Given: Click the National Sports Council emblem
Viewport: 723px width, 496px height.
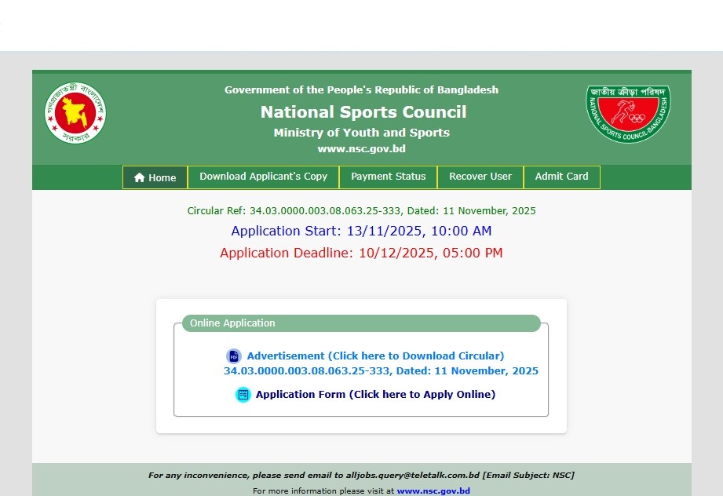Looking at the screenshot, I should [628, 114].
